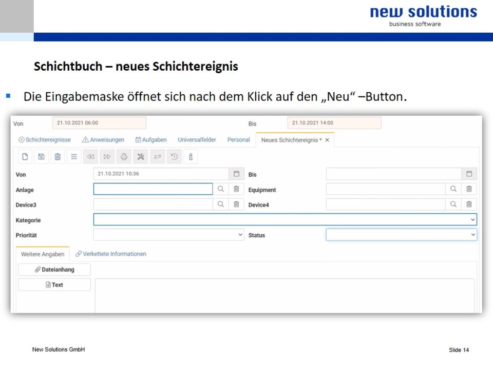Click the history clock icon
The height and width of the screenshot is (369, 493).
coord(174,157)
